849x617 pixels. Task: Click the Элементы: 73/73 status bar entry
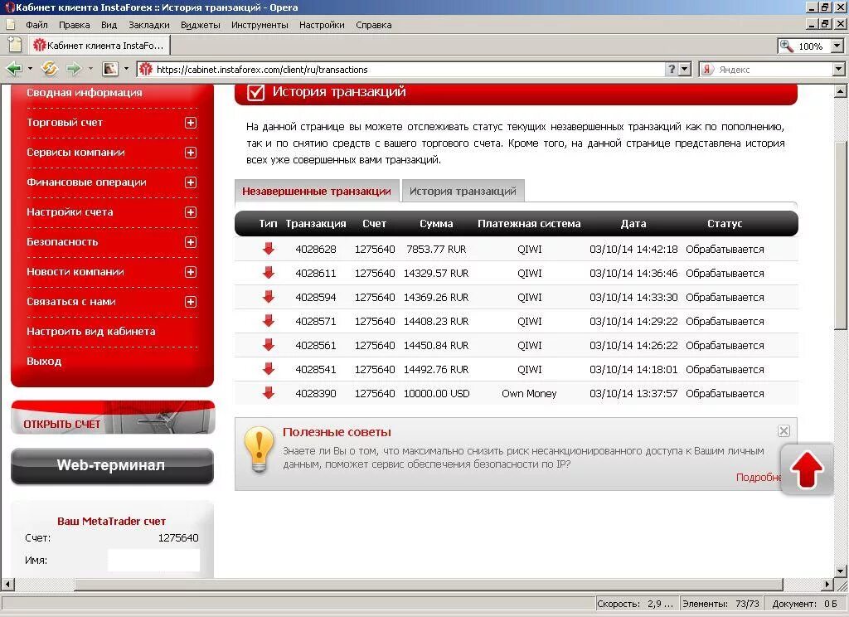pos(720,604)
